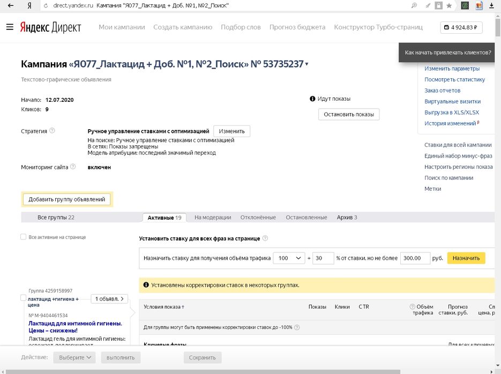Open the site protection lock icon

pos(439,5)
